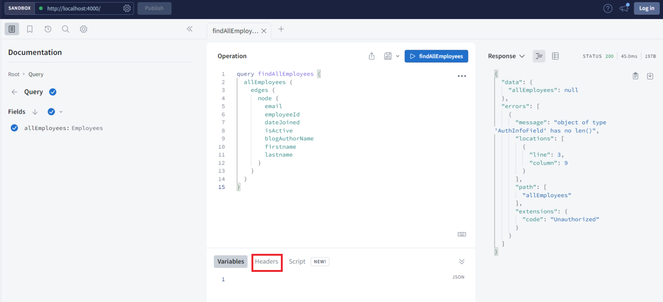Run the findAllEmployees query
The height and width of the screenshot is (302, 663).
click(x=436, y=56)
